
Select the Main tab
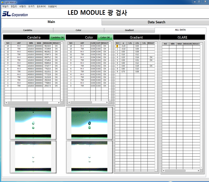click(51, 22)
